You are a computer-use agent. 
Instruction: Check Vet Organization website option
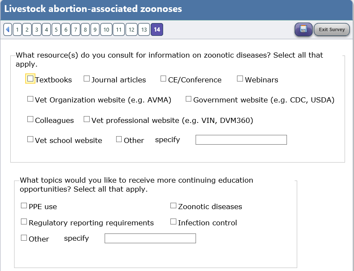[30, 99]
